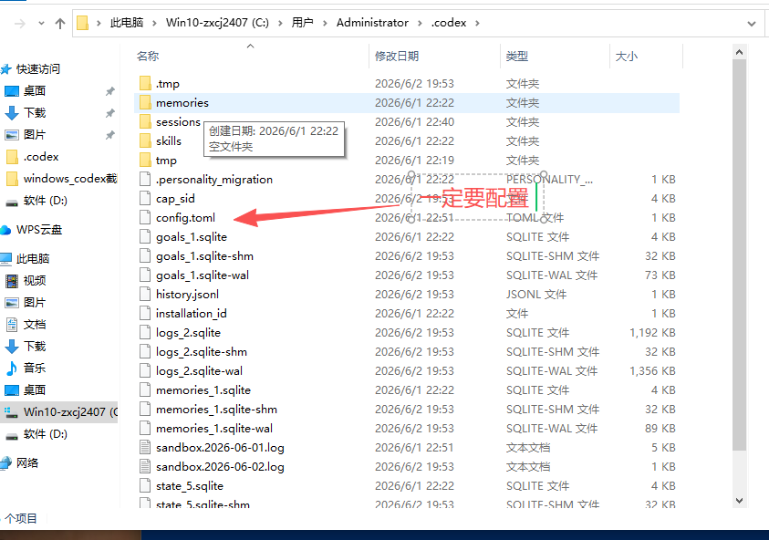Select the logs_2.sqlite file
769x540 pixels.
(x=188, y=333)
